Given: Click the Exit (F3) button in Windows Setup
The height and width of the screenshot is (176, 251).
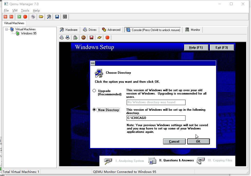Looking at the screenshot, I should 222,47.
